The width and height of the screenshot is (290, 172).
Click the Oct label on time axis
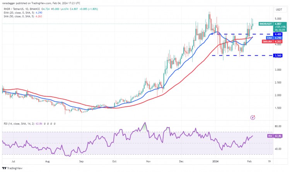click(x=114, y=161)
